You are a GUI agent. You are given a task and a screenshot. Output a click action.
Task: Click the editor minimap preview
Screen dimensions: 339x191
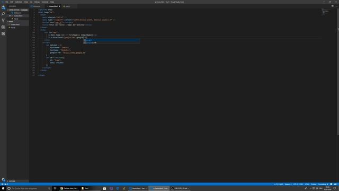(326, 12)
